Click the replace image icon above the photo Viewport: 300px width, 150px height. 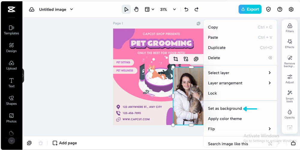click(186, 59)
